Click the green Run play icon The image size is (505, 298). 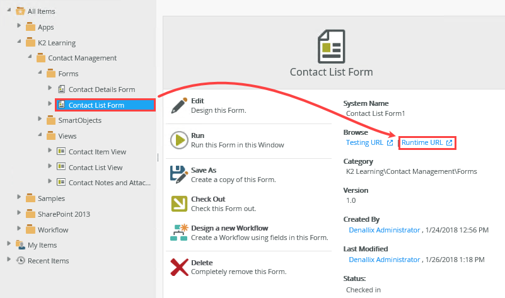(x=179, y=140)
